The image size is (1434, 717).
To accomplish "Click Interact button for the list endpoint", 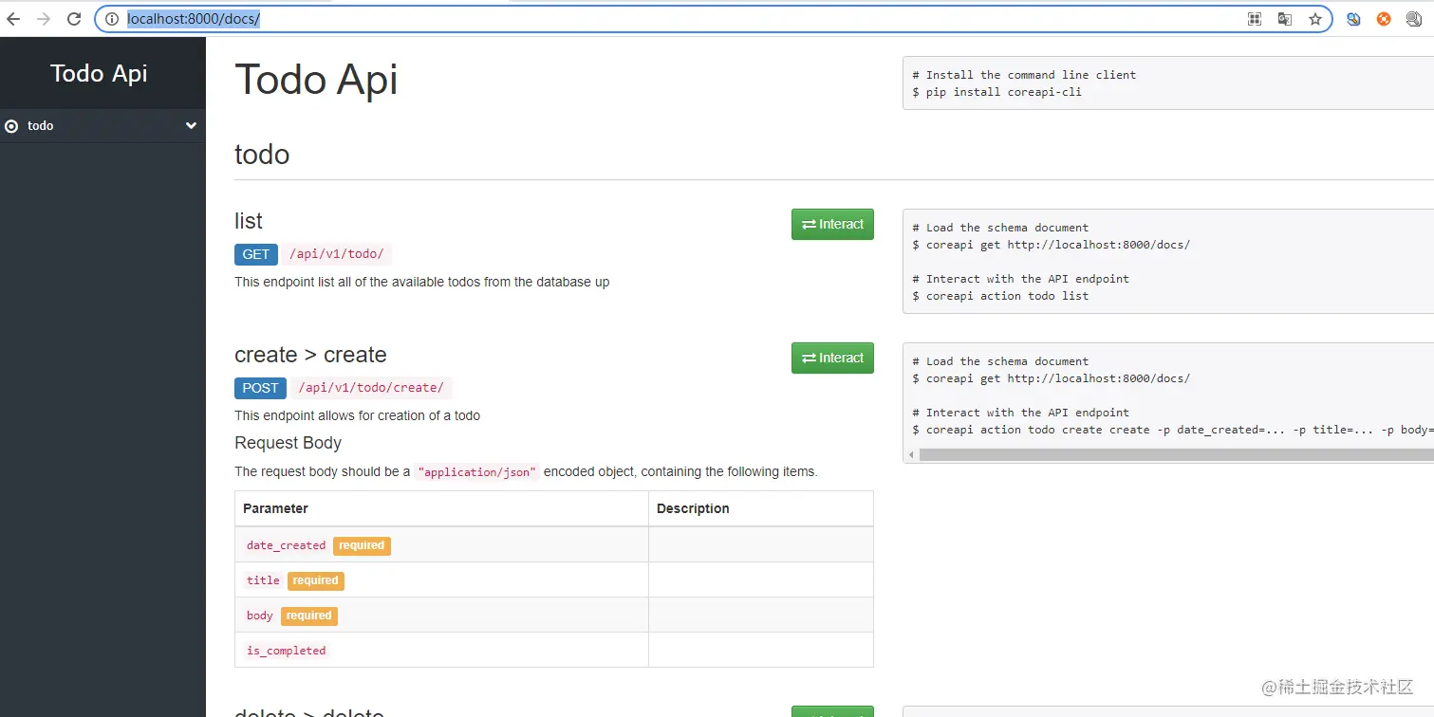I will [x=832, y=224].
